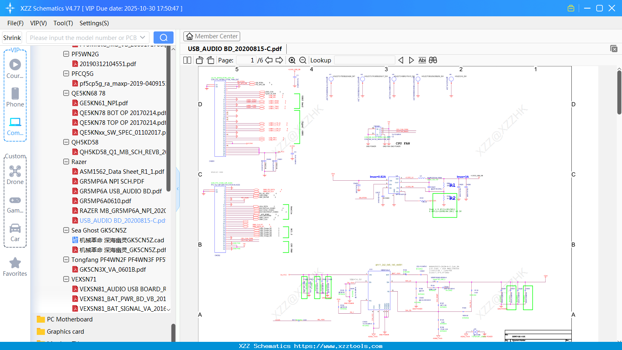Click the zoom in magnifier icon
The width and height of the screenshot is (622, 350).
tap(292, 60)
